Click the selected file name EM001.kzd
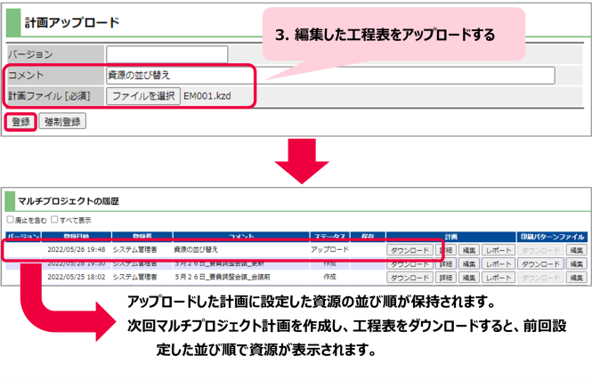592x380 pixels. (x=207, y=95)
